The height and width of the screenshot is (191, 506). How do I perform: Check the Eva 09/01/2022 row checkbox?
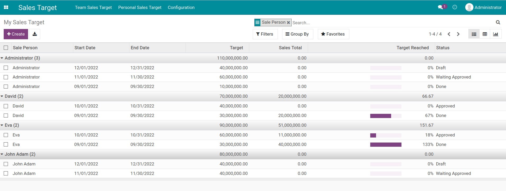(6, 144)
